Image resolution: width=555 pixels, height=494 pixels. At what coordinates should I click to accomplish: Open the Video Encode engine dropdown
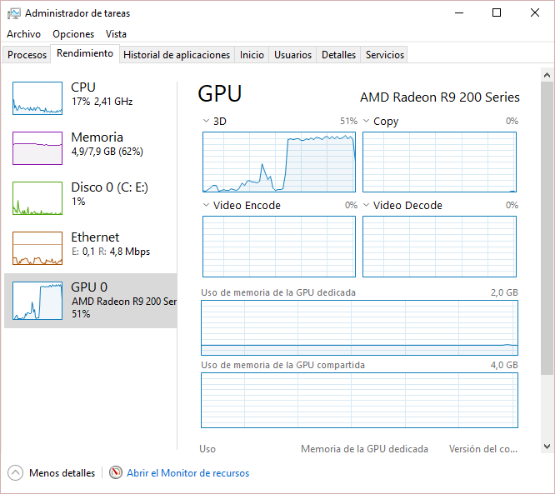206,205
